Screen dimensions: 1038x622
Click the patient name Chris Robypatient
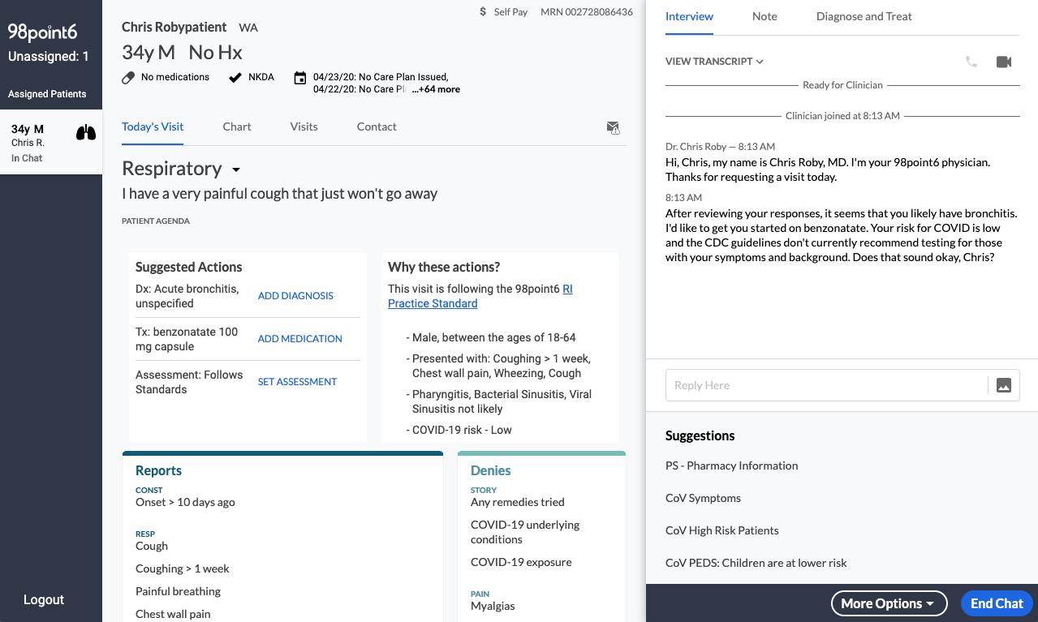(x=175, y=27)
